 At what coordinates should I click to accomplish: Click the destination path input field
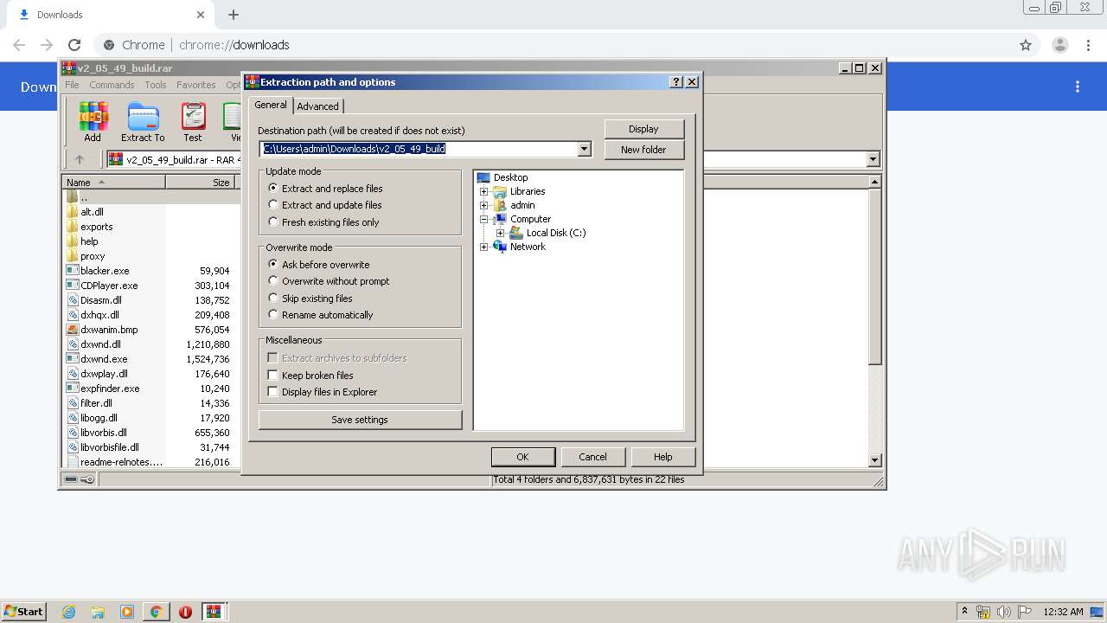click(419, 149)
